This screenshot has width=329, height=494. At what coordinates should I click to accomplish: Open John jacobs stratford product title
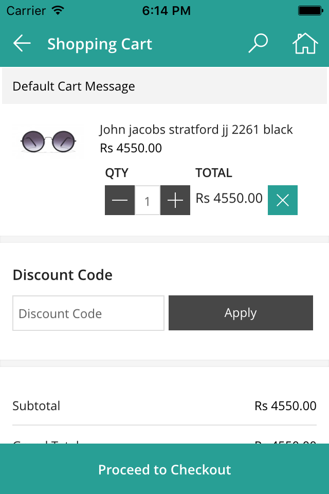click(x=196, y=129)
